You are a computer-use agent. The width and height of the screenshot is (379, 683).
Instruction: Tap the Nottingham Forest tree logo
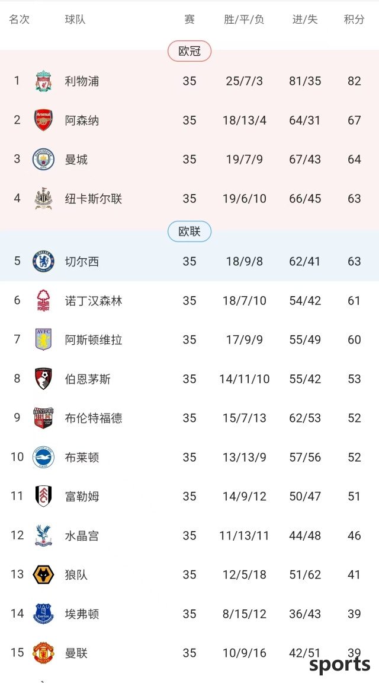tap(43, 300)
